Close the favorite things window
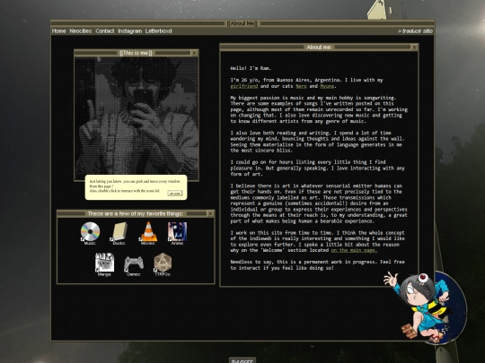 point(210,213)
